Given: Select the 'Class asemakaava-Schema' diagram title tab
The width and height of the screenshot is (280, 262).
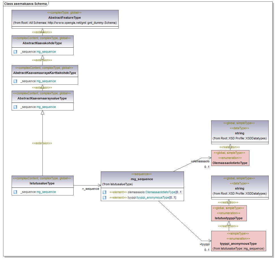Looking at the screenshot, I should (x=25, y=4).
